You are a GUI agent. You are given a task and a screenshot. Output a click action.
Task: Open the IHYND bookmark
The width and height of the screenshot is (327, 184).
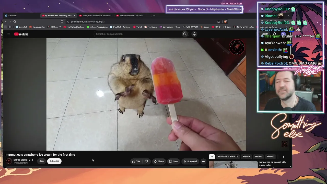pos(216,27)
